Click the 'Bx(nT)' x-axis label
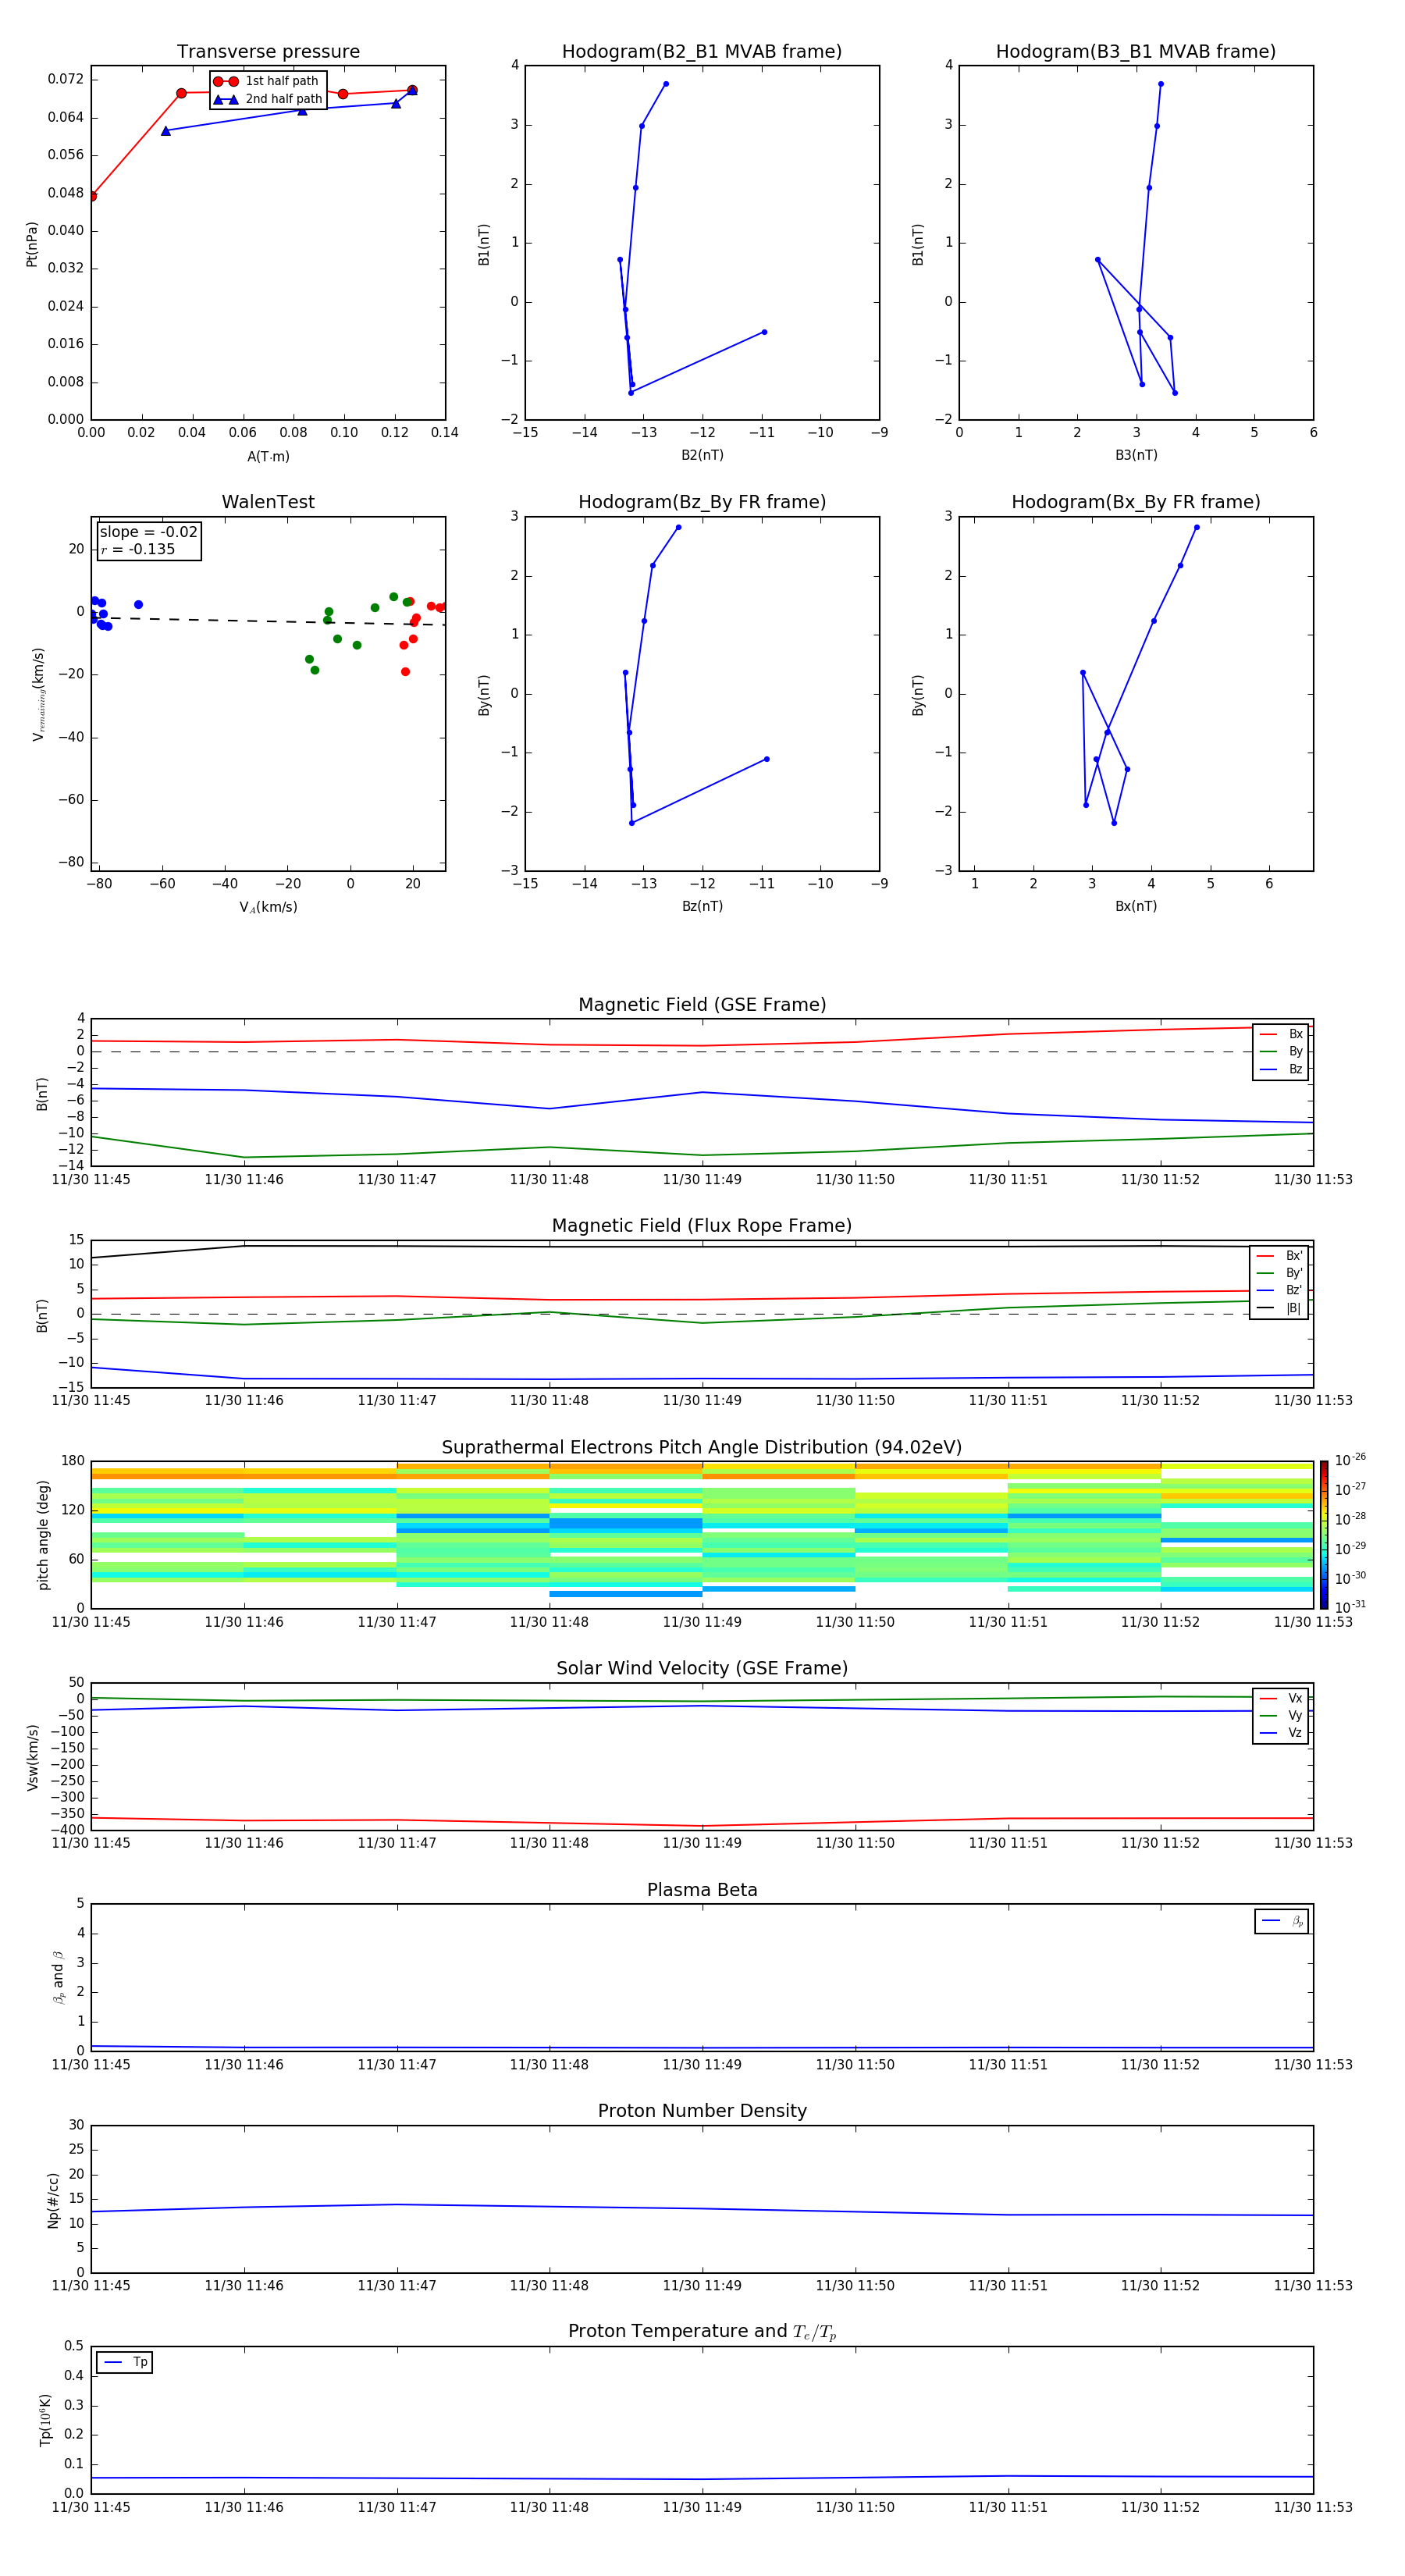 pyautogui.click(x=1136, y=906)
